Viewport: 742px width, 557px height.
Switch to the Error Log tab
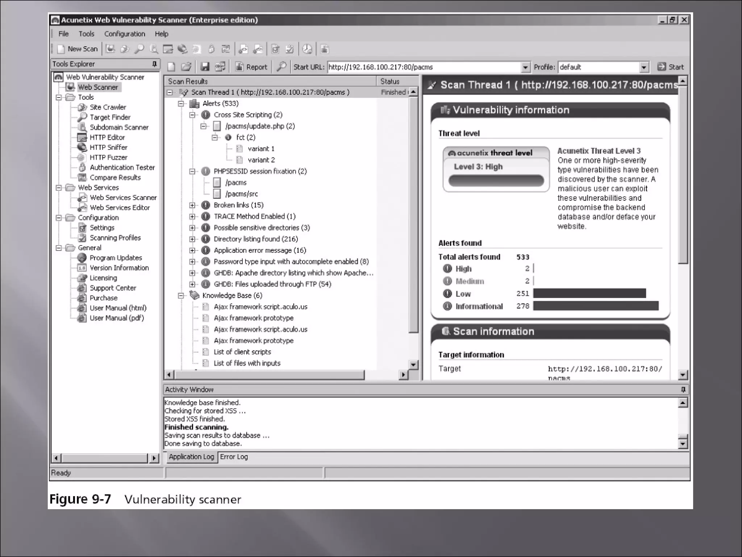coord(234,457)
